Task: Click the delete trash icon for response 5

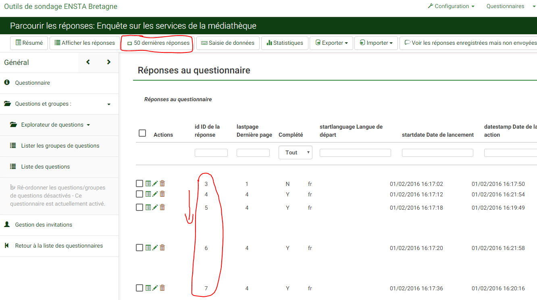Action: [162, 207]
